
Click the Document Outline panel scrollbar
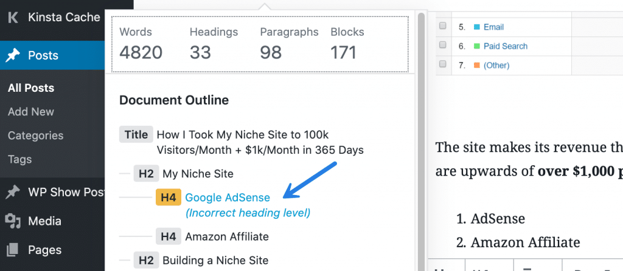tap(420, 122)
